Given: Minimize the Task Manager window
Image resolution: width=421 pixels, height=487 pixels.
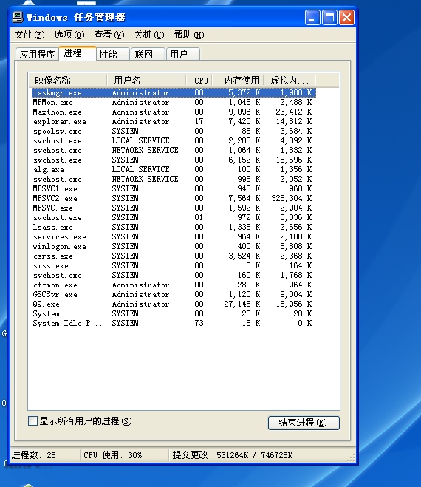Looking at the screenshot, I should (312, 18).
